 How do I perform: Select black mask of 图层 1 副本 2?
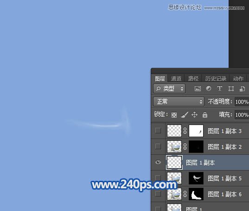click(196, 146)
